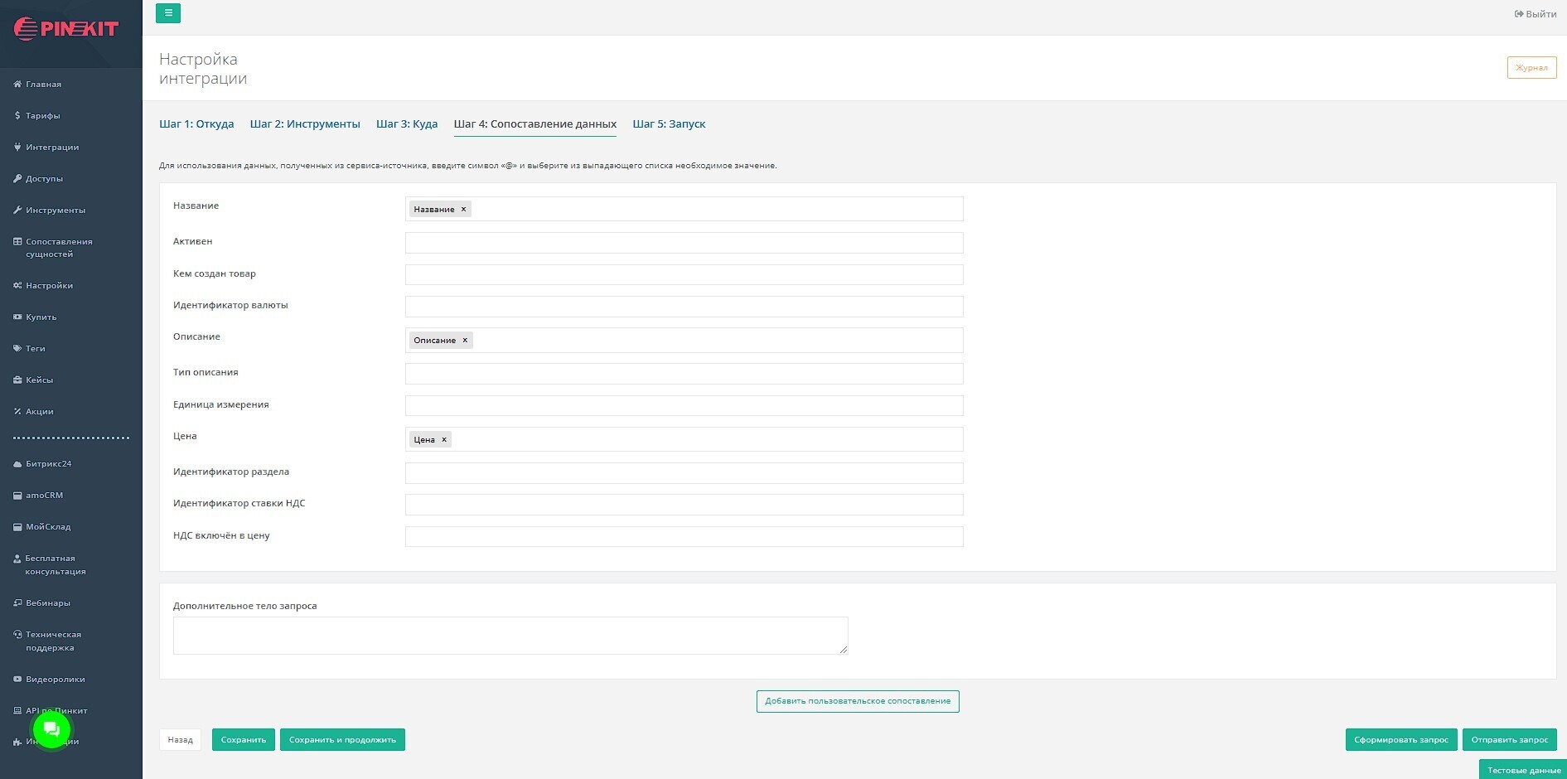Open Теги sidebar item
Screen dimensions: 1567x779
click(35, 349)
